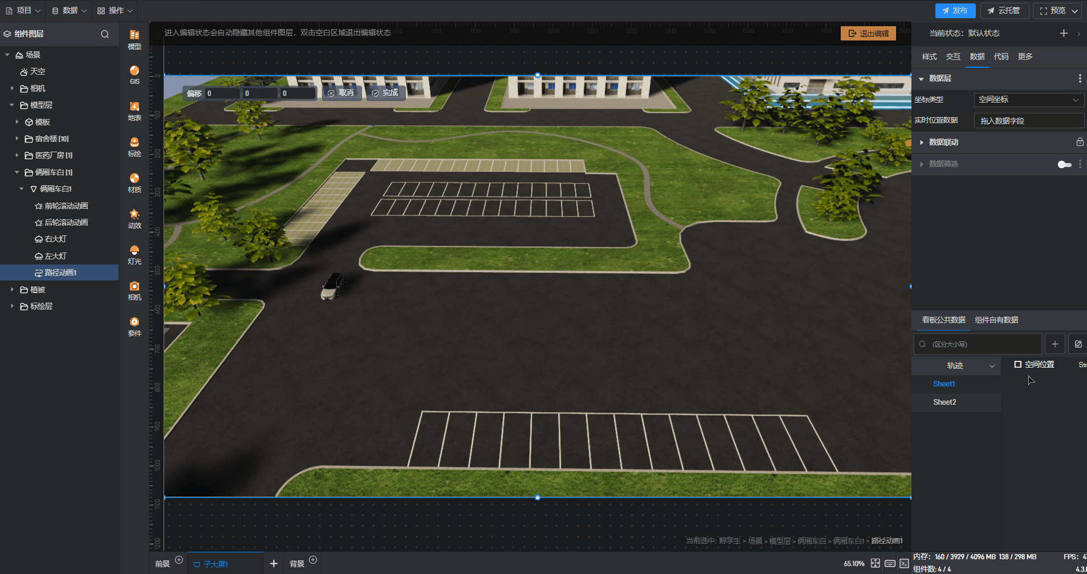This screenshot has height=574, width=1087.
Task: Open the 模型 (Model) component icon
Action: point(135,39)
